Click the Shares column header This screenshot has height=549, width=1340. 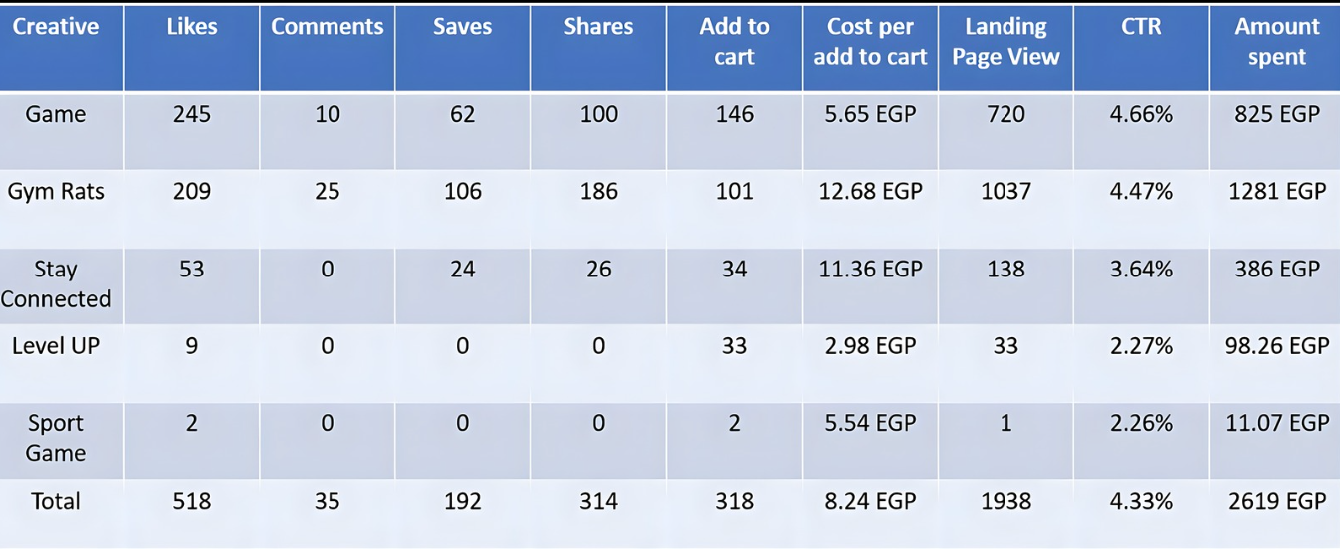pyautogui.click(x=598, y=28)
